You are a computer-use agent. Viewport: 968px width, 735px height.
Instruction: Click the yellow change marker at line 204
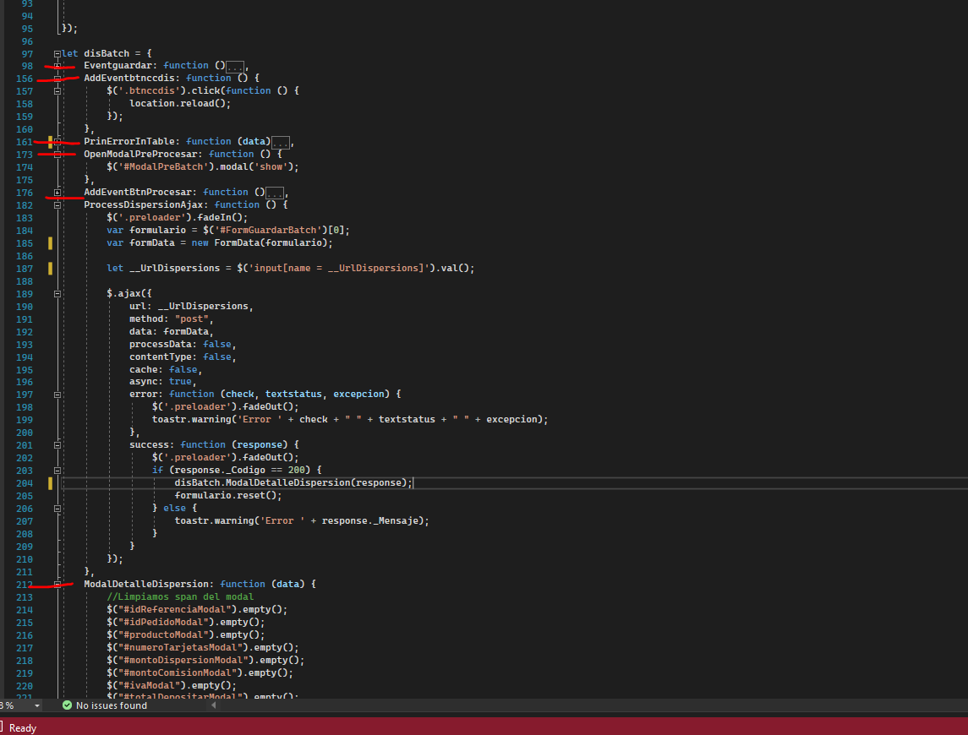coord(51,483)
